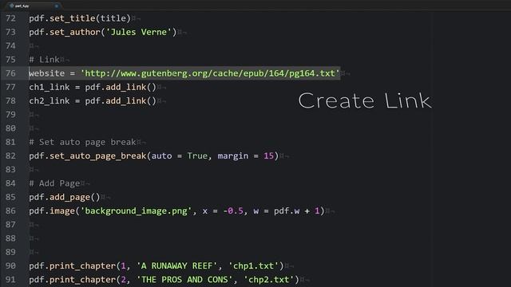Click the 'chp1.txt' file string
This screenshot has width=511, height=287.
click(x=253, y=265)
